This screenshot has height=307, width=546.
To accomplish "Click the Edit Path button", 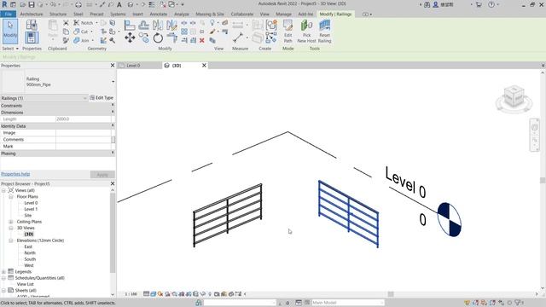I will 288,31.
